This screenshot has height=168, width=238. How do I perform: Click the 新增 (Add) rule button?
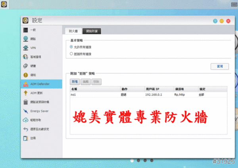pyautogui.click(x=74, y=81)
